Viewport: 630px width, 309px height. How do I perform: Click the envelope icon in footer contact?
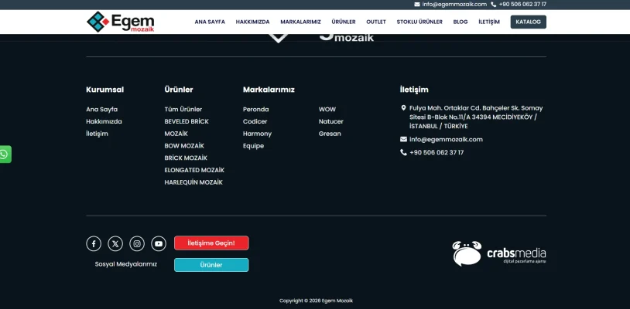[403, 140]
